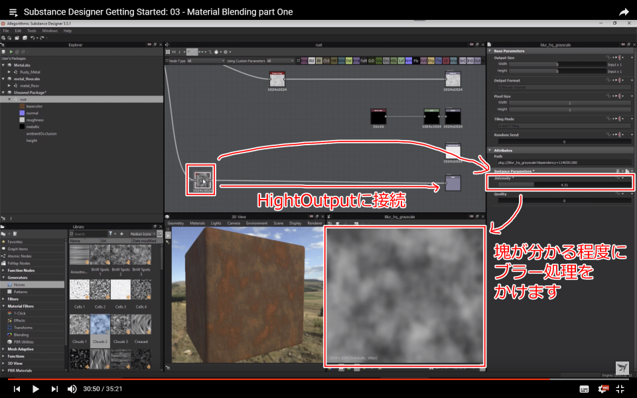
Task: Open the Using Custom Parameters dropdown
Action: 280,61
